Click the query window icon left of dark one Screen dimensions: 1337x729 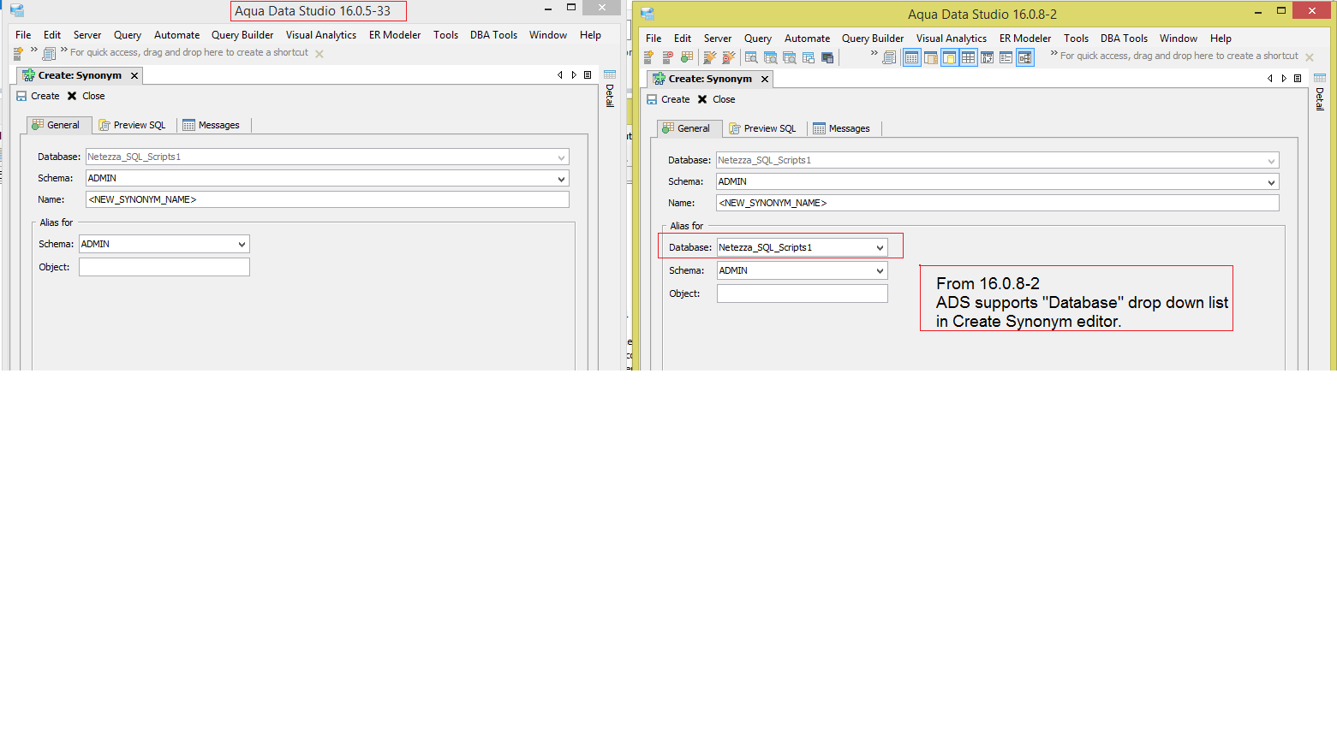click(x=809, y=57)
